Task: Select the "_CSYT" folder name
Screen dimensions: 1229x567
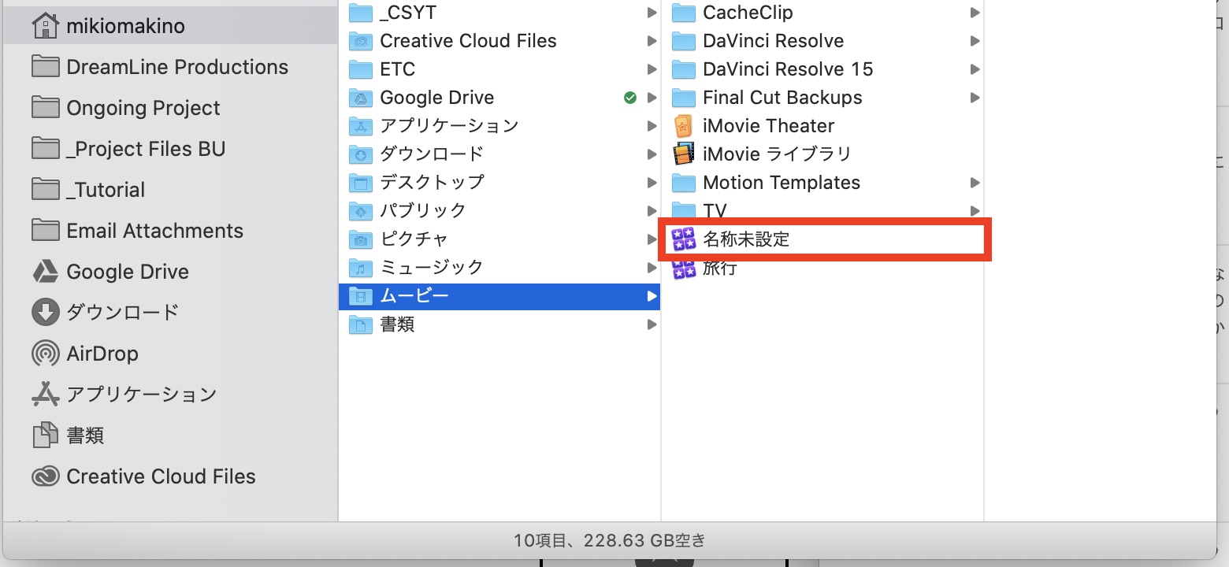Action: pos(408,13)
